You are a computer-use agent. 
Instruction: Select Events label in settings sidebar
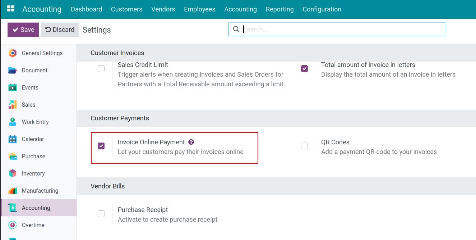pyautogui.click(x=30, y=87)
